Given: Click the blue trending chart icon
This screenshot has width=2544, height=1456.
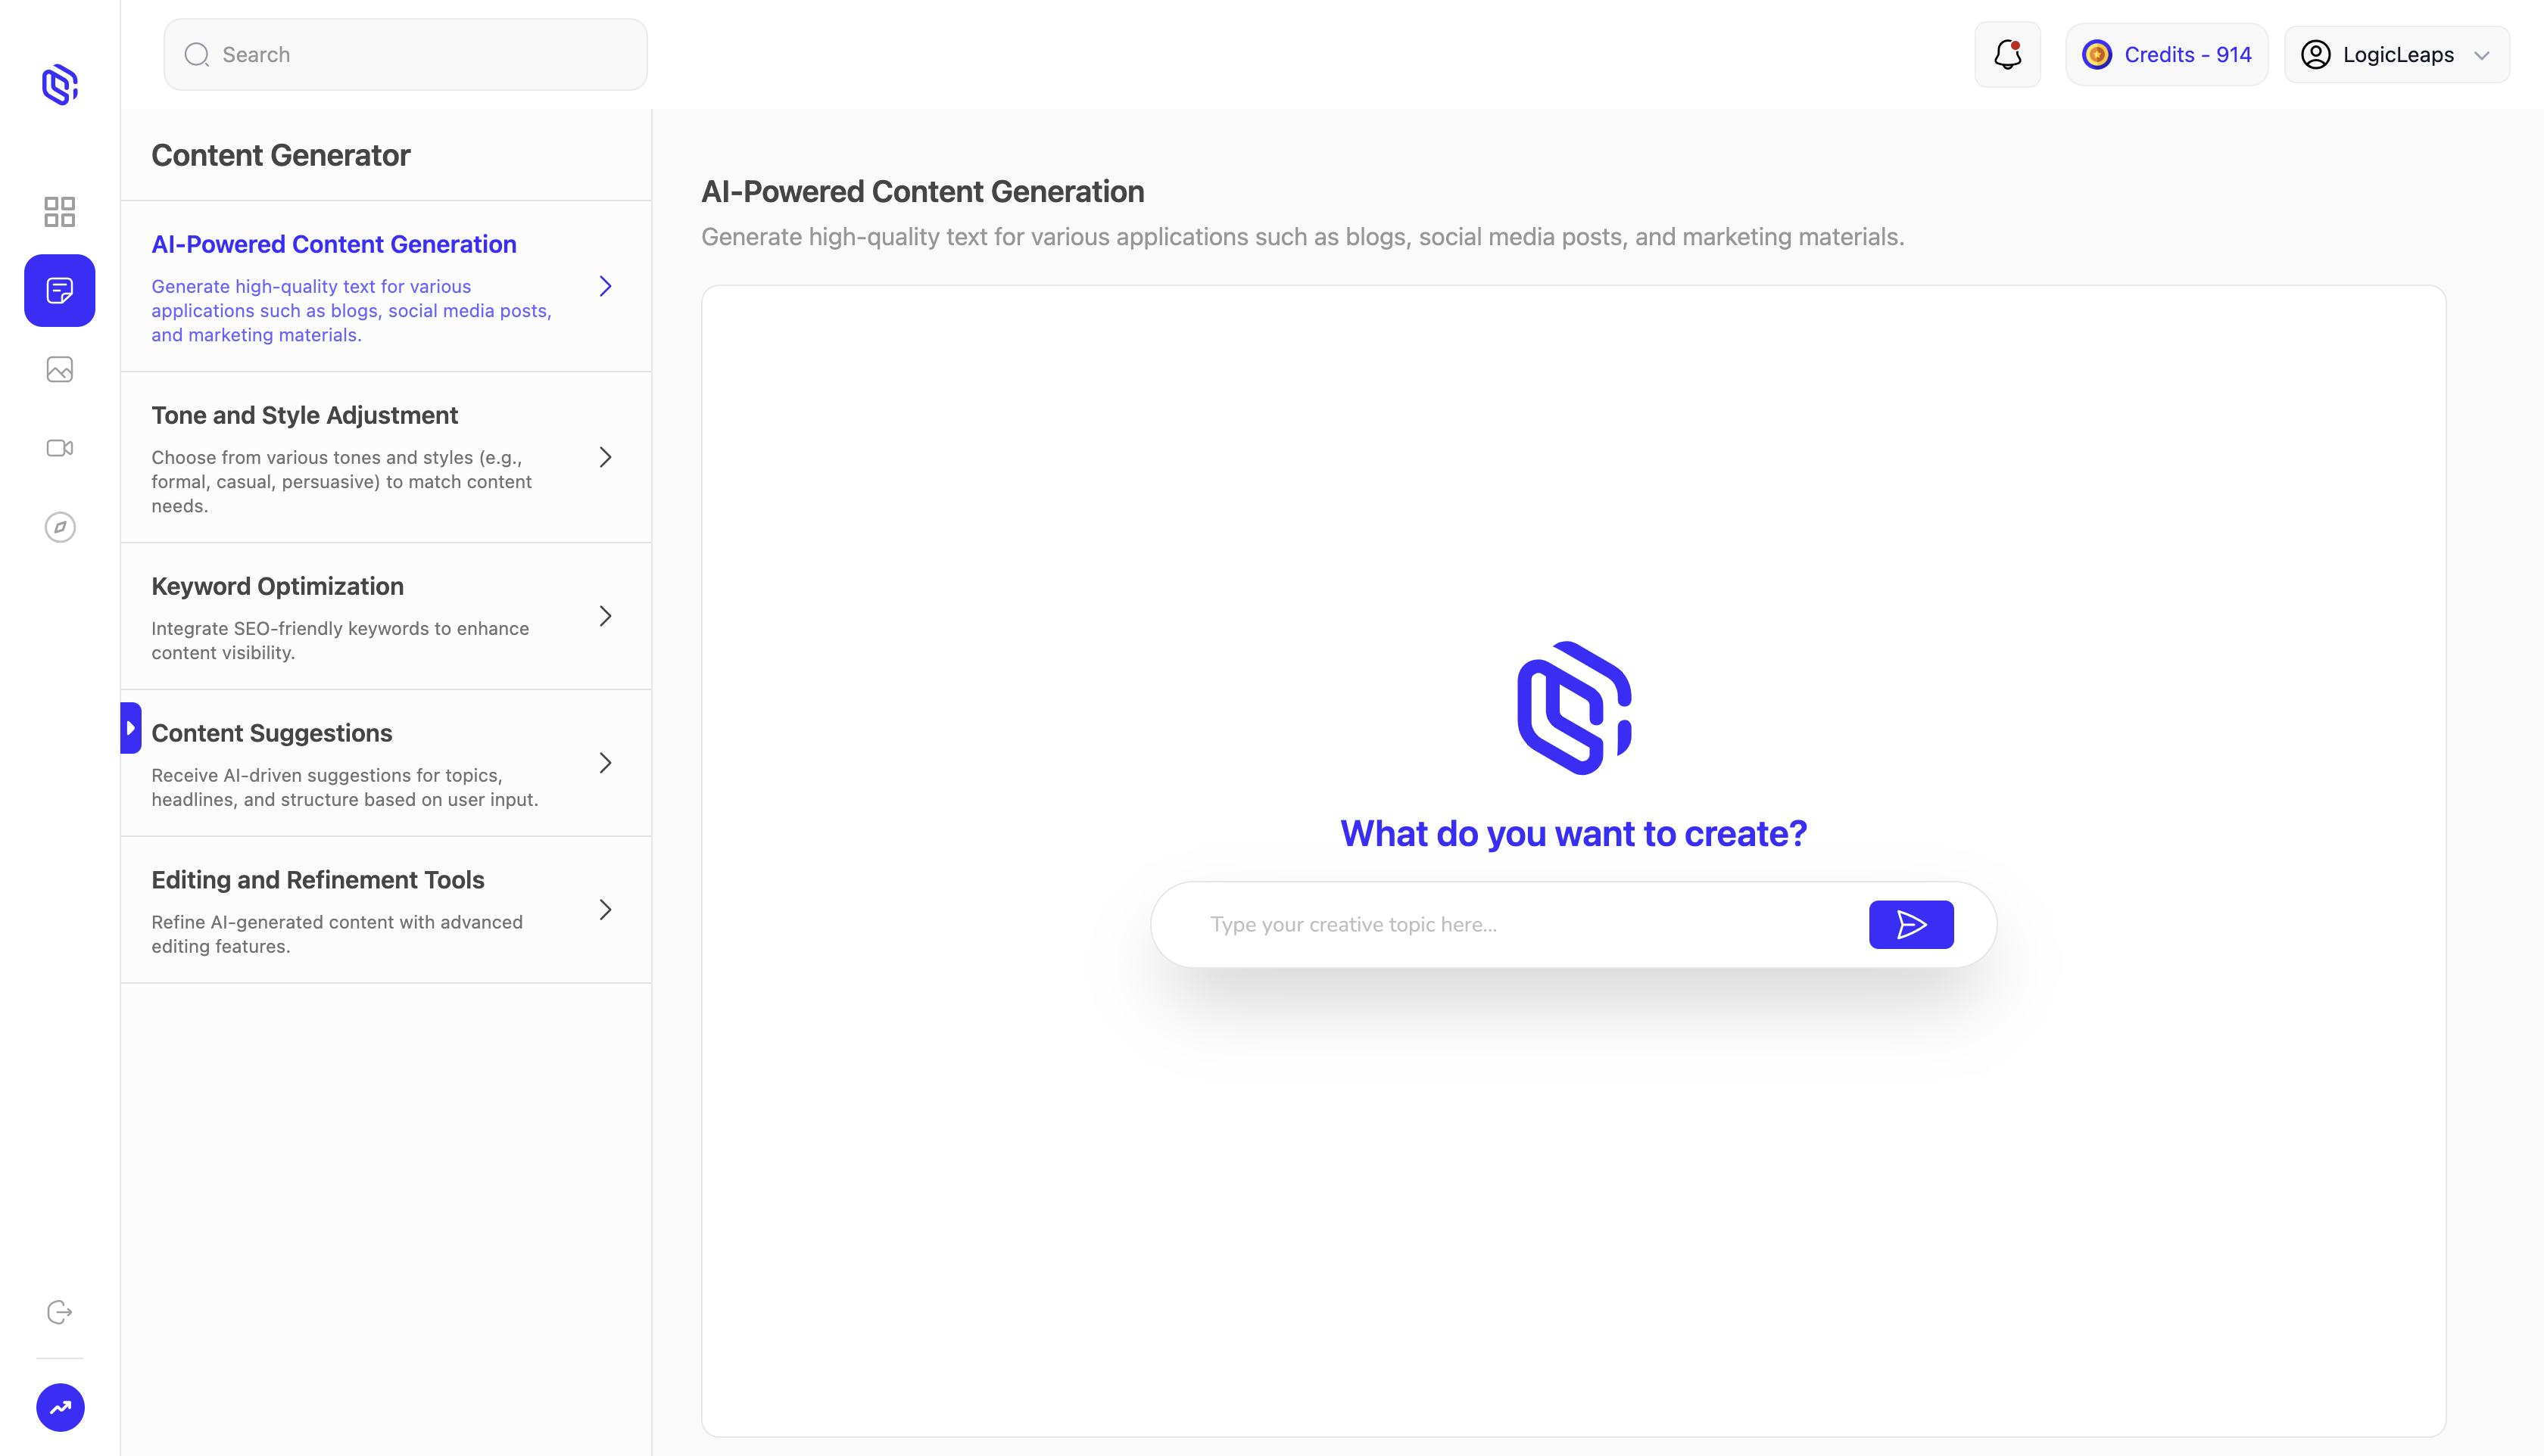Looking at the screenshot, I should click(60, 1407).
